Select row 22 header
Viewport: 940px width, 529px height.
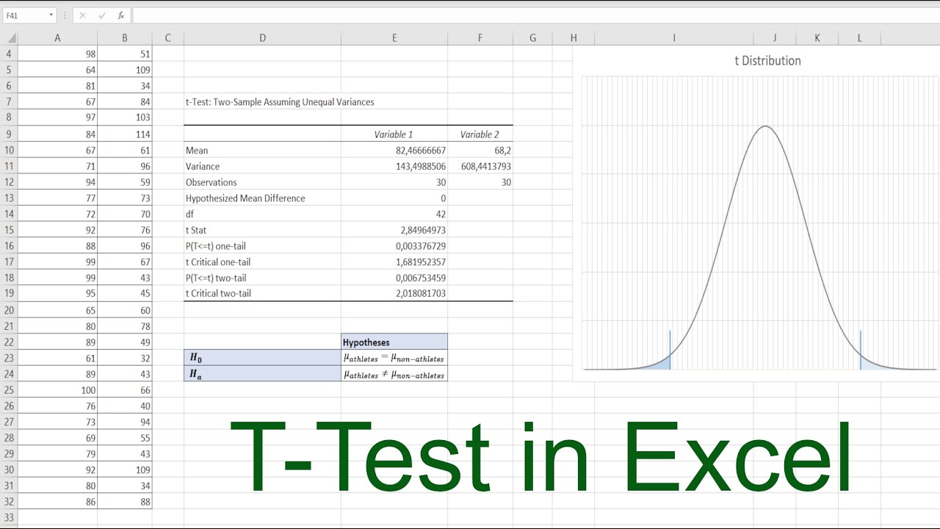click(x=9, y=342)
